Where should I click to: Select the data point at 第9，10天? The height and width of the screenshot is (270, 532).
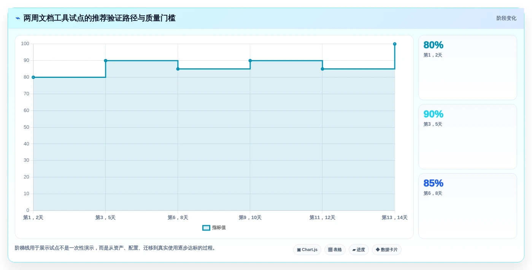click(250, 61)
